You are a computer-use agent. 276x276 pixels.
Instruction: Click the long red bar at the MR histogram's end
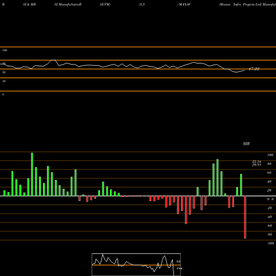point(245,217)
